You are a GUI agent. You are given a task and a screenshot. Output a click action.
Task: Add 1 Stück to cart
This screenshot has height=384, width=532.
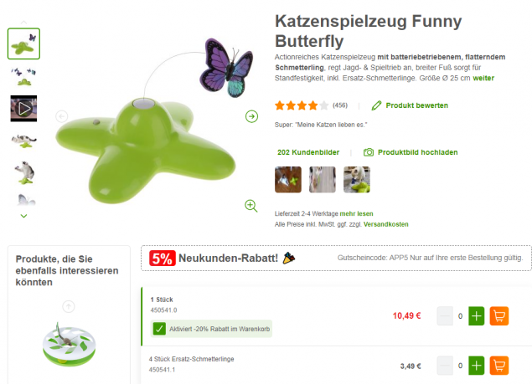[x=498, y=316]
